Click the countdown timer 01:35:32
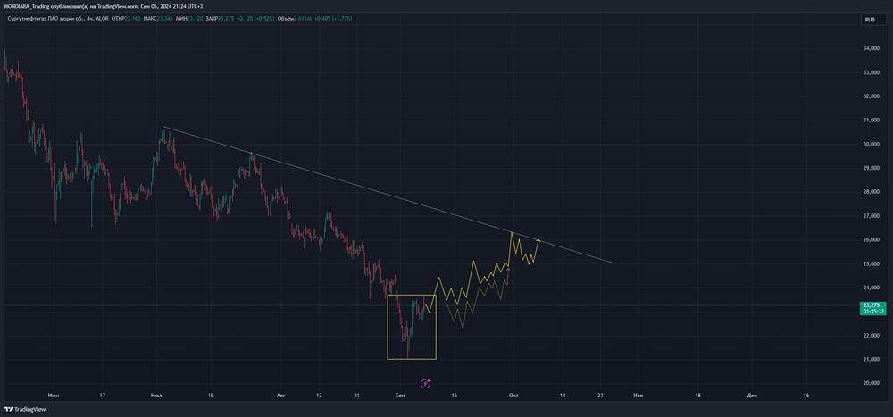Image resolution: width=893 pixels, height=417 pixels. pos(872,312)
